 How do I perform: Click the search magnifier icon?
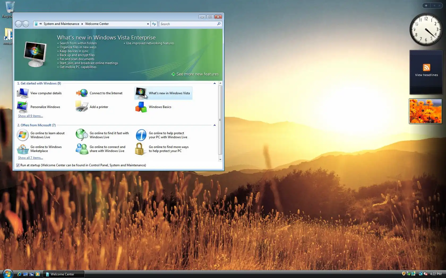pos(219,24)
